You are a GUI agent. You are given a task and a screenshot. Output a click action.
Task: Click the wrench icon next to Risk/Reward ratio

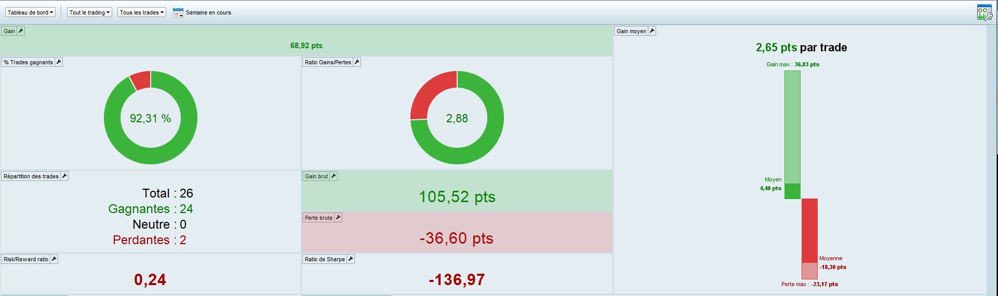pyautogui.click(x=54, y=259)
